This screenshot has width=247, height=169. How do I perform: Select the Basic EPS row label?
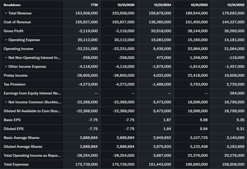[x=12, y=120]
